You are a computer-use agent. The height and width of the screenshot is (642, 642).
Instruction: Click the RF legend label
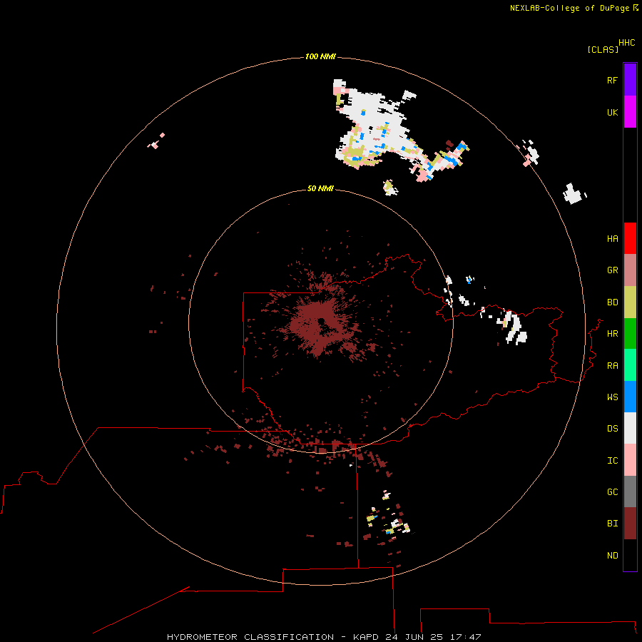click(612, 80)
